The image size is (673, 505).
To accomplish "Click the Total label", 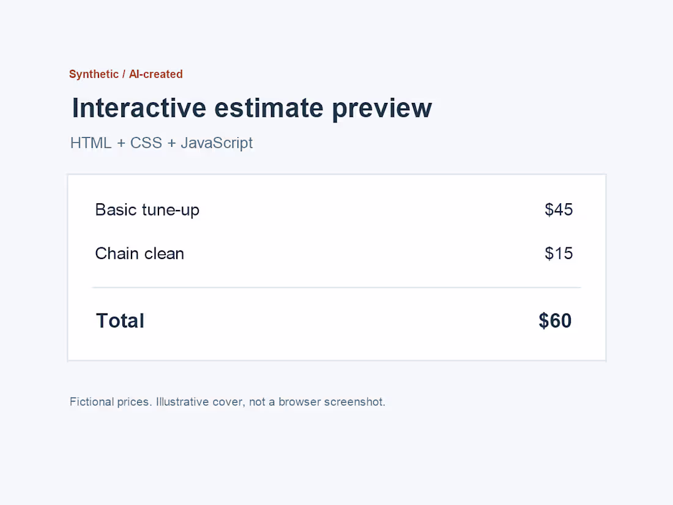I will point(120,321).
